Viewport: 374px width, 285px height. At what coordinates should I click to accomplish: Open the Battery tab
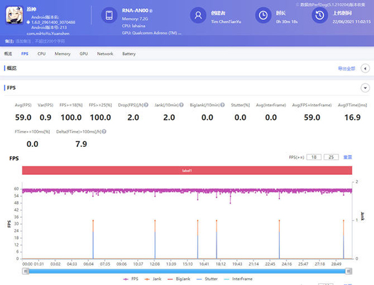point(128,54)
